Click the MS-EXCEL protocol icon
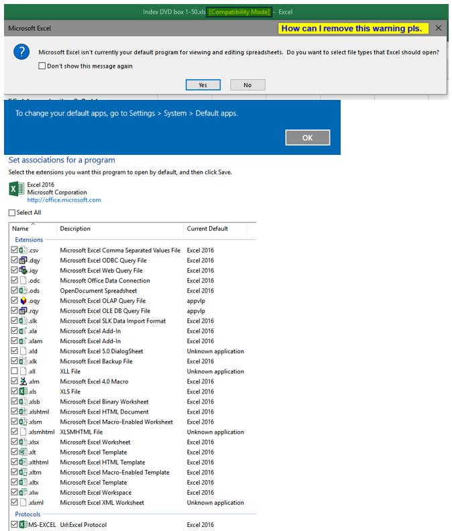Image resolution: width=452 pixels, height=531 pixels. point(23,524)
